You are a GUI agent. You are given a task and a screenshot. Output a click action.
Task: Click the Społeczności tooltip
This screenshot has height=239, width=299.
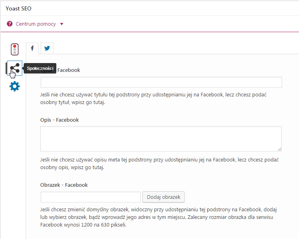tap(40, 69)
